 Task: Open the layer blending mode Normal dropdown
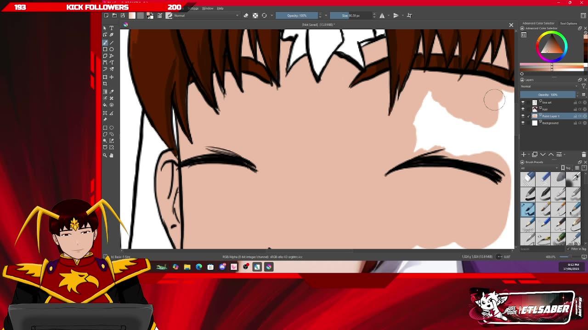(x=548, y=86)
